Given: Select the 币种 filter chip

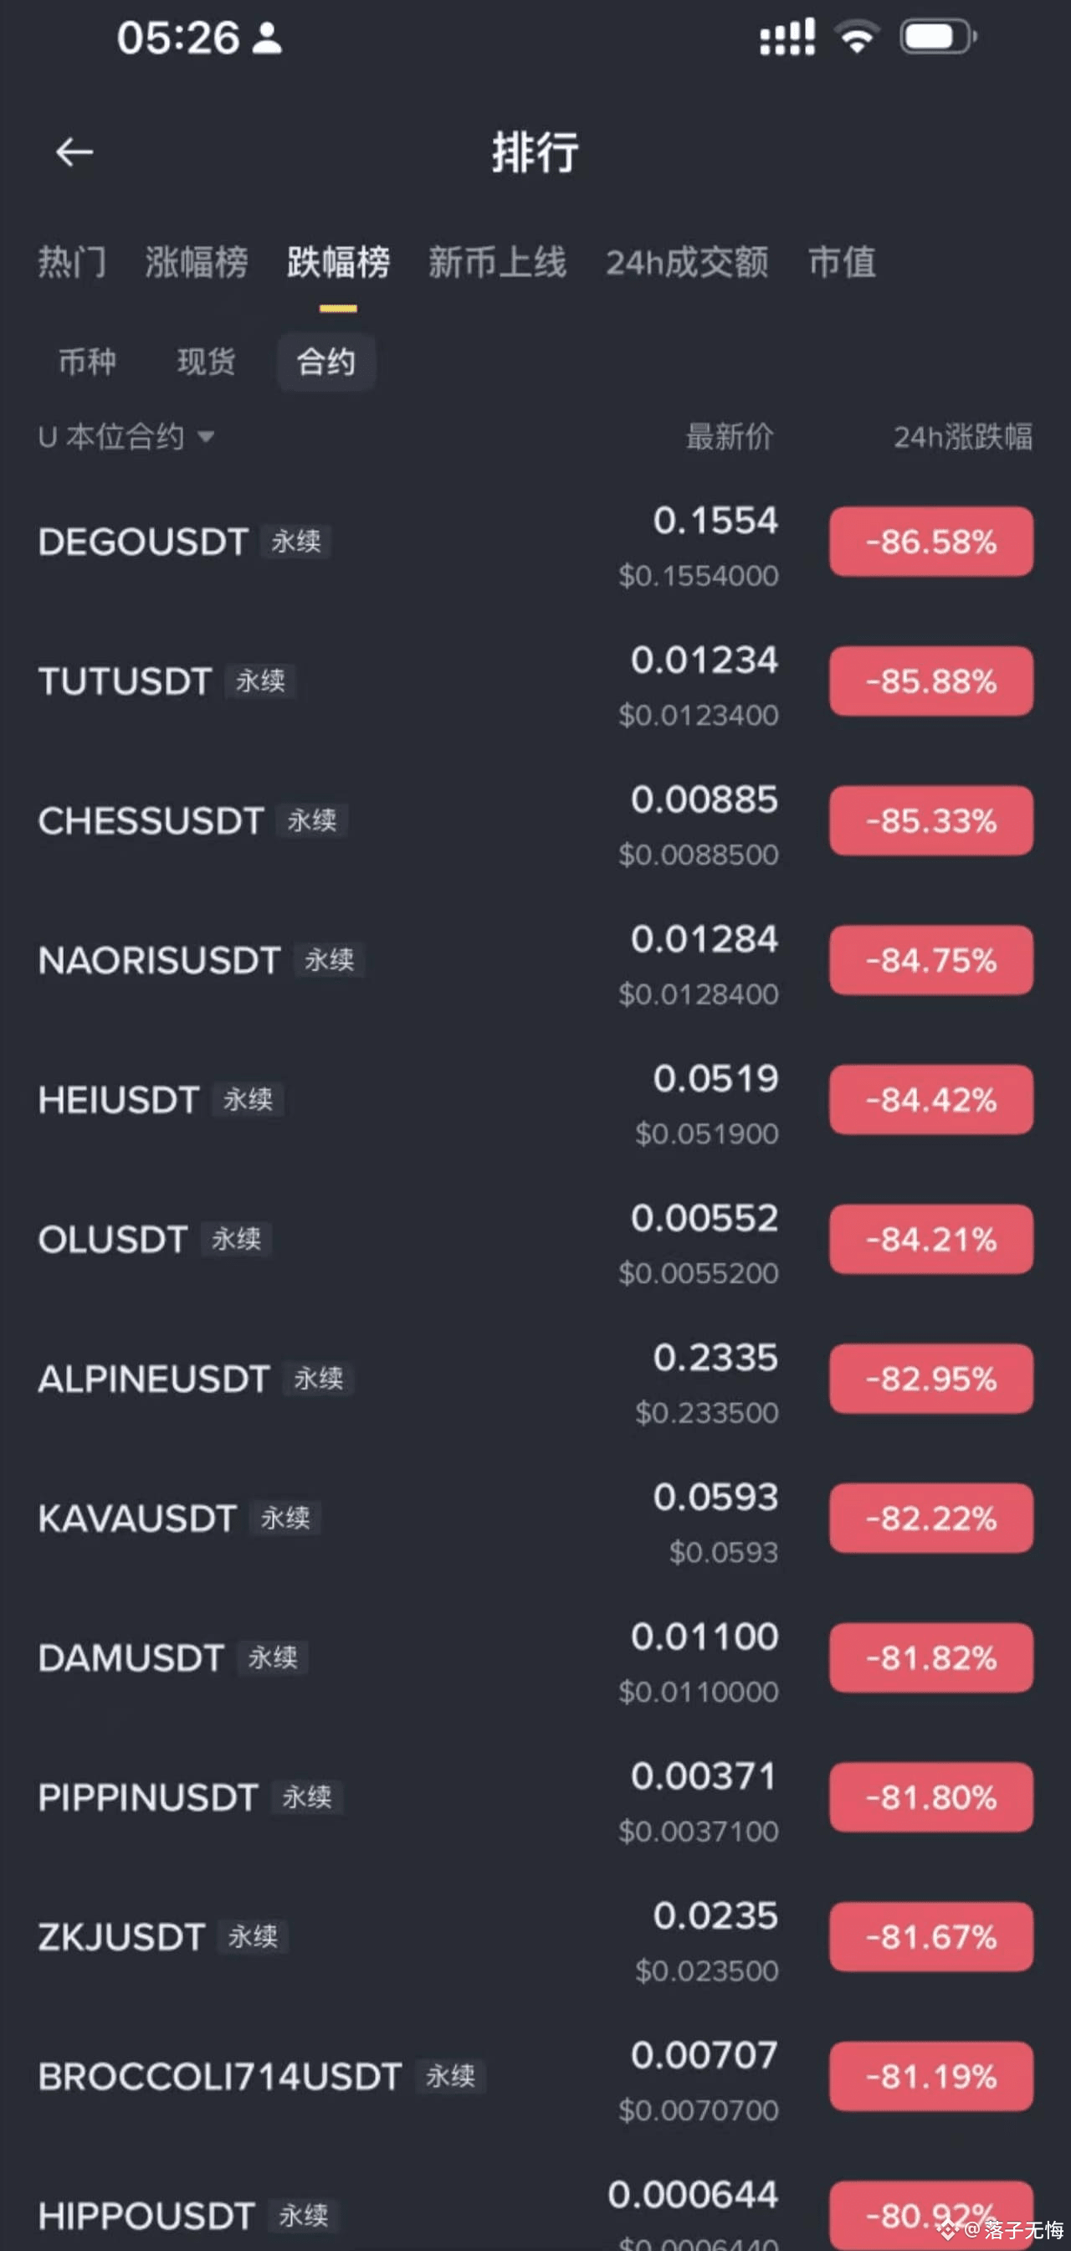Looking at the screenshot, I should (x=87, y=362).
